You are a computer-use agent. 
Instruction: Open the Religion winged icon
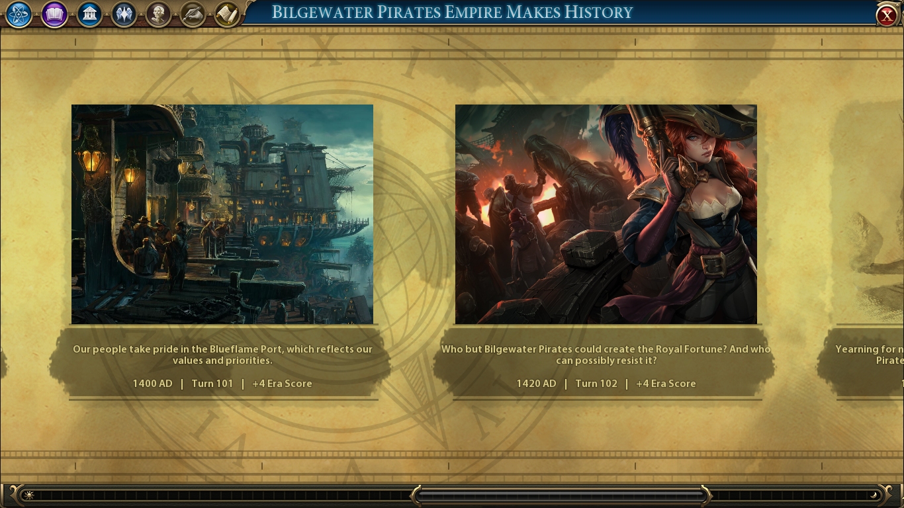[124, 14]
